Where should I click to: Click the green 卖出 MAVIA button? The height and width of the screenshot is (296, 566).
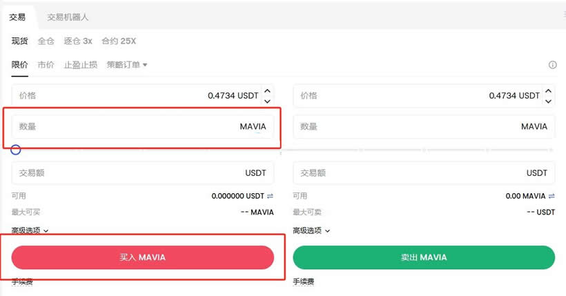pyautogui.click(x=424, y=257)
